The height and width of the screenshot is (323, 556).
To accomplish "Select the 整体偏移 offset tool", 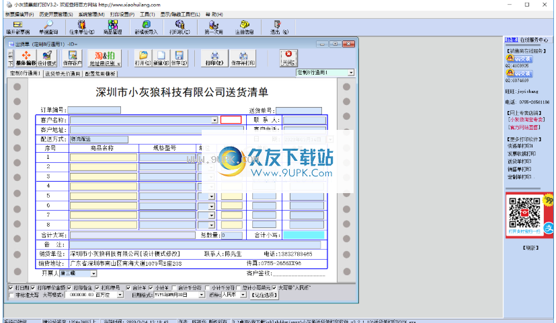I will (26, 59).
